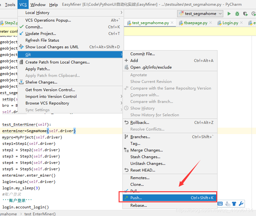The image size is (256, 216).
Task: Click the Add plus icon
Action: pos(126,60)
